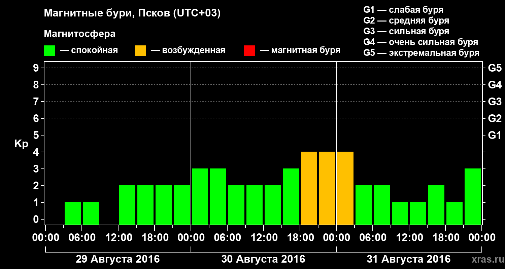Image resolution: width=505 pixels, height=269 pixels.
Task: Click the standalone 'G1' storm-scale axis label
Action: coord(495,135)
